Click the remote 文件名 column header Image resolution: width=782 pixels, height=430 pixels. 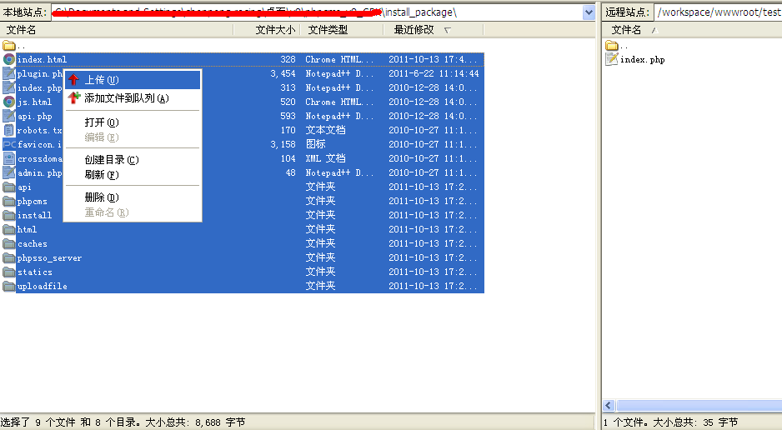(x=627, y=30)
